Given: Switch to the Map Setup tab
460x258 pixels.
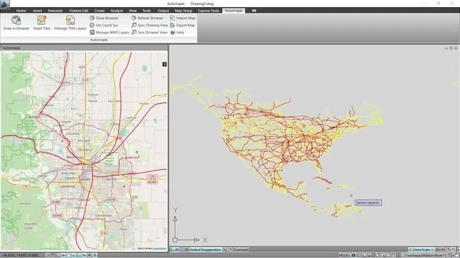Looking at the screenshot, I should [x=184, y=11].
